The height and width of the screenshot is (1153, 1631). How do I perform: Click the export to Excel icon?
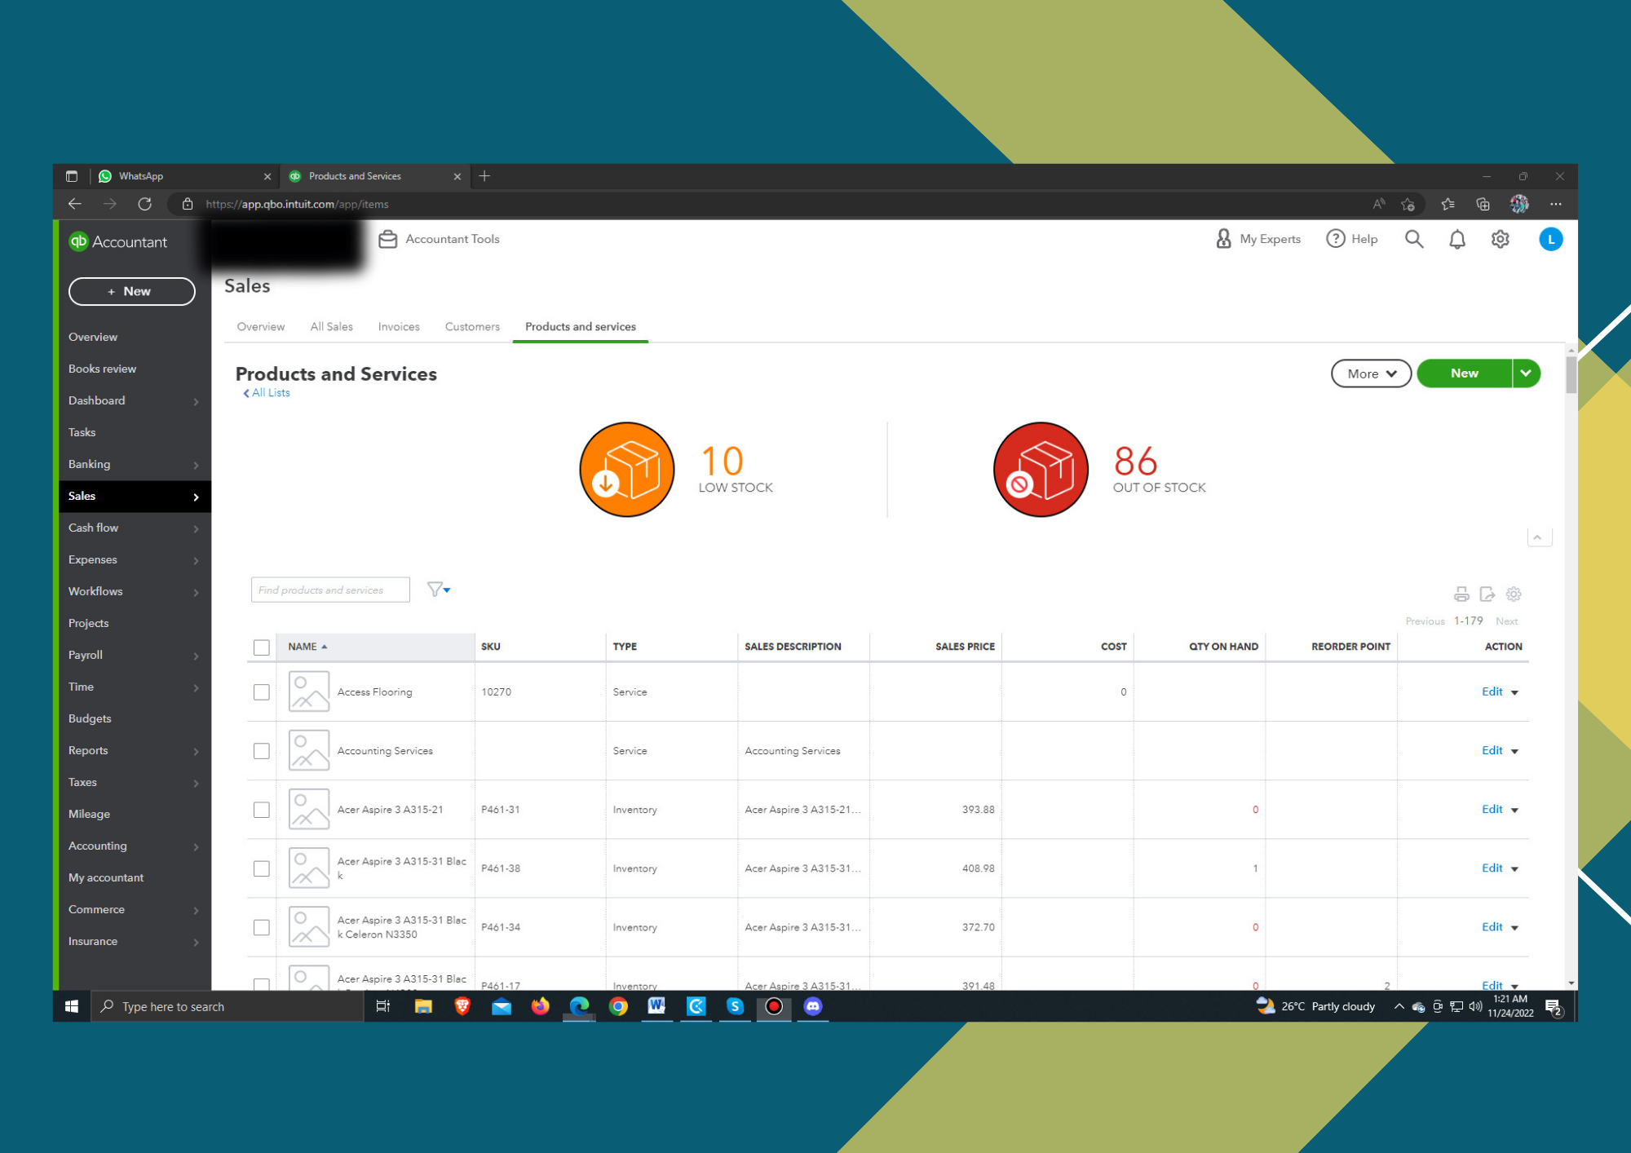tap(1487, 594)
